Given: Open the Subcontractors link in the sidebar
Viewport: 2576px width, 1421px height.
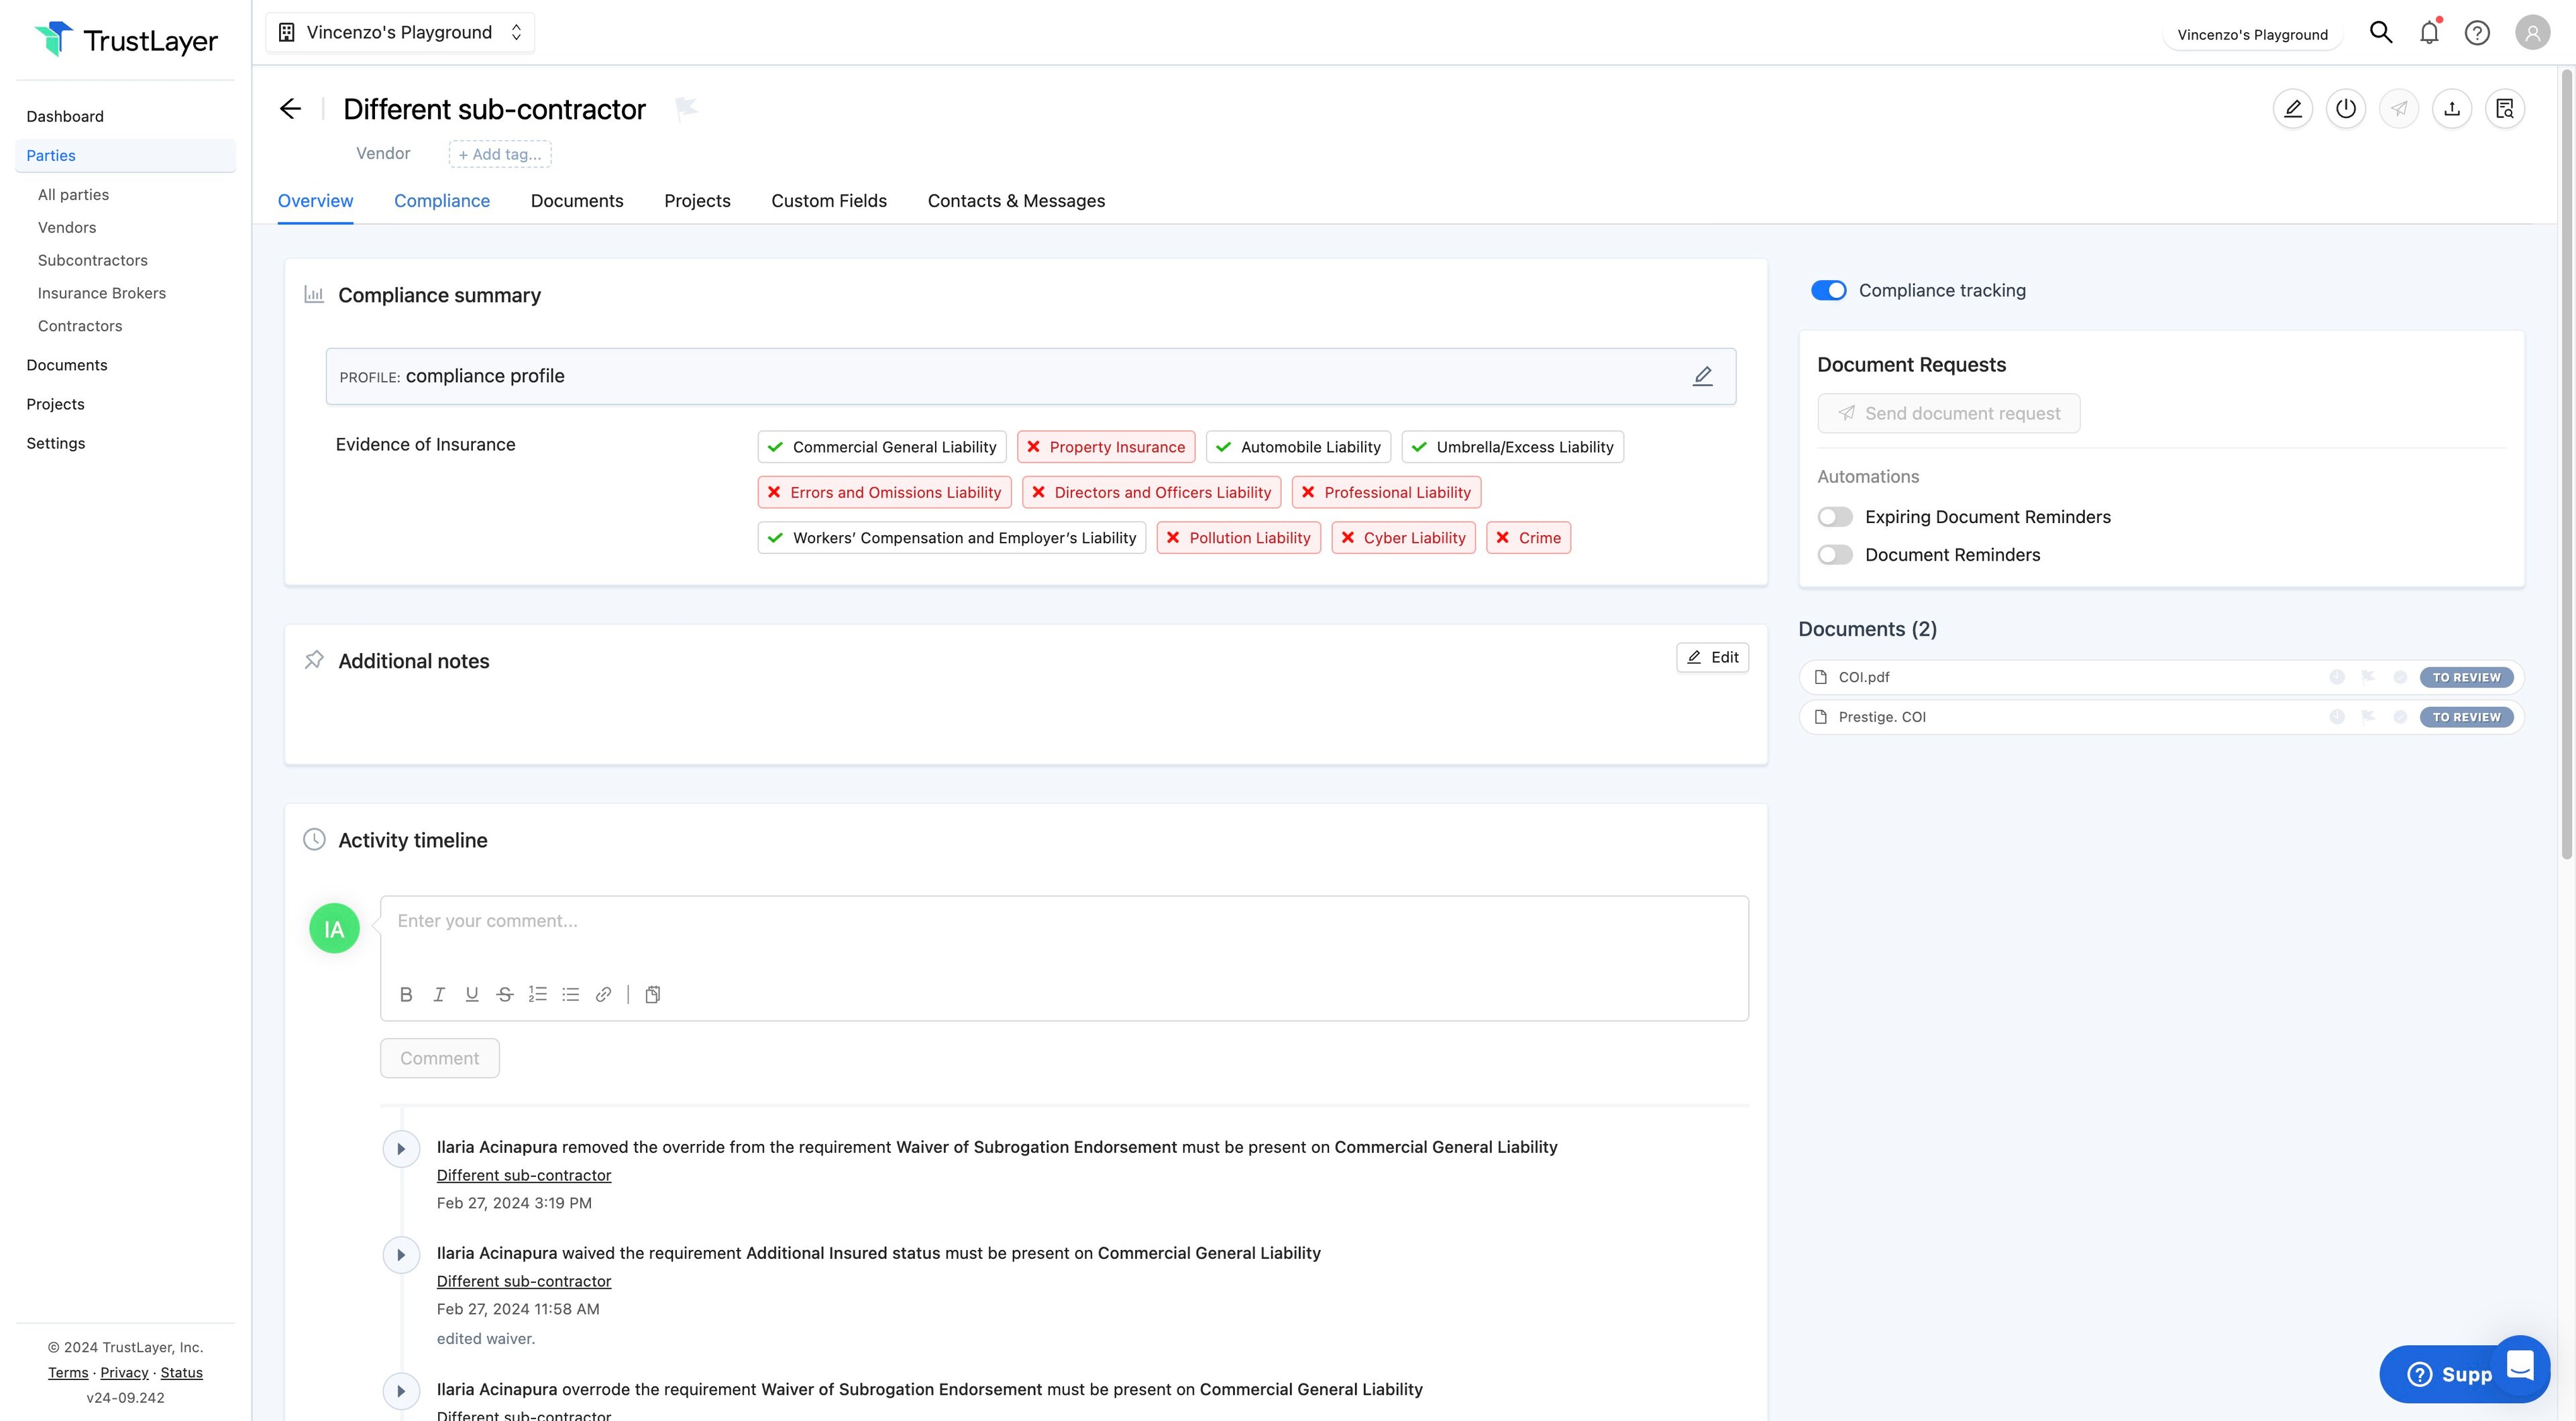Looking at the screenshot, I should pyautogui.click(x=93, y=260).
